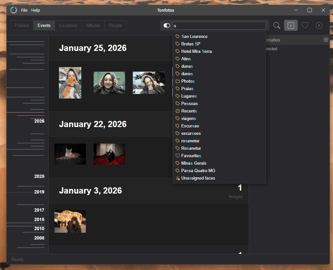Image resolution: width=333 pixels, height=270 pixels.
Task: Click the person icon beside Unassigned faces
Action: pos(178,178)
